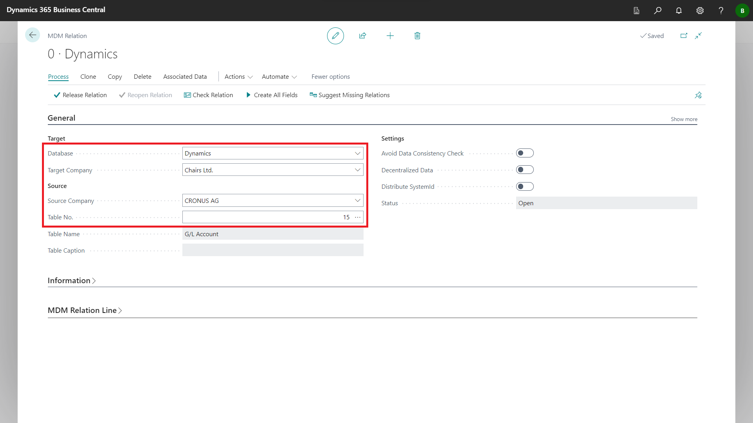Click the Status field showing Open

606,203
